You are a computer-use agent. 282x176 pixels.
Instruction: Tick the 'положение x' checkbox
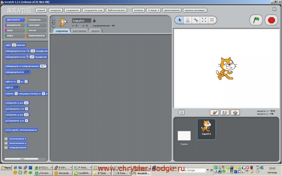coord(6,139)
